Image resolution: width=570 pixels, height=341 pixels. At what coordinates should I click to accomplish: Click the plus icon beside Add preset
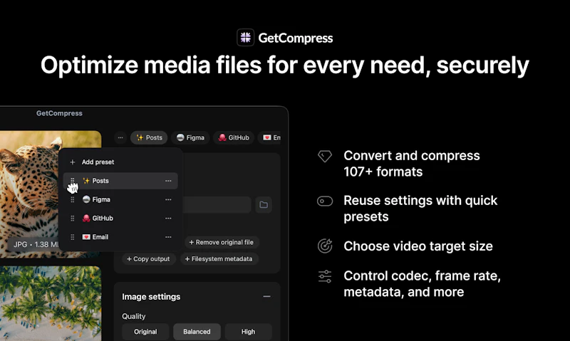[x=73, y=162]
